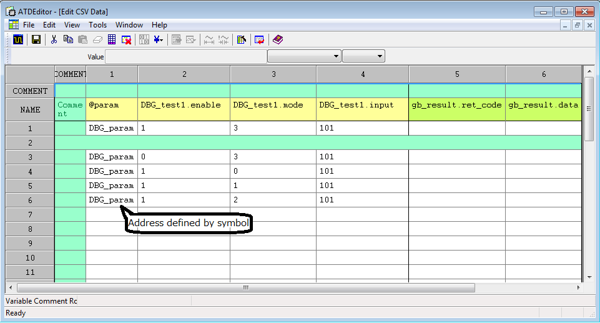Click the delete-table icon with red X
This screenshot has width=600, height=323.
[126, 39]
